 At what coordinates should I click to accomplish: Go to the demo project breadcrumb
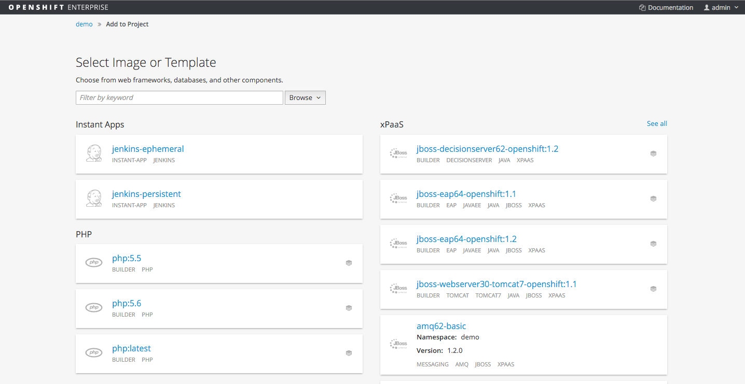click(84, 24)
